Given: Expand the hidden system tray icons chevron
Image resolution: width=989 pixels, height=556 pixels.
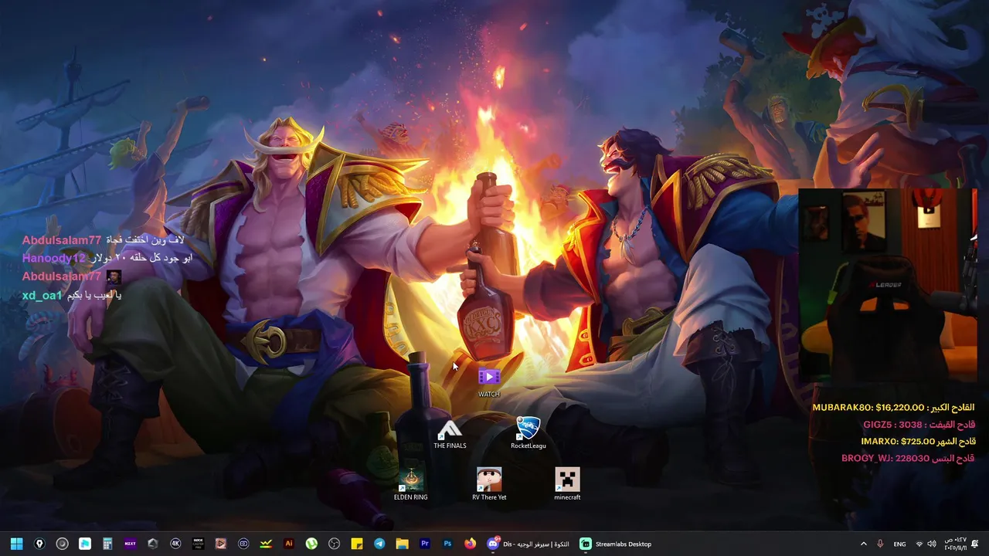Looking at the screenshot, I should click(864, 544).
